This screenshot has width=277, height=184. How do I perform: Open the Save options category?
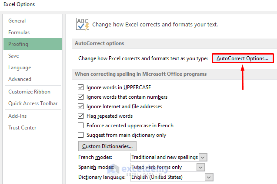(x=13, y=56)
